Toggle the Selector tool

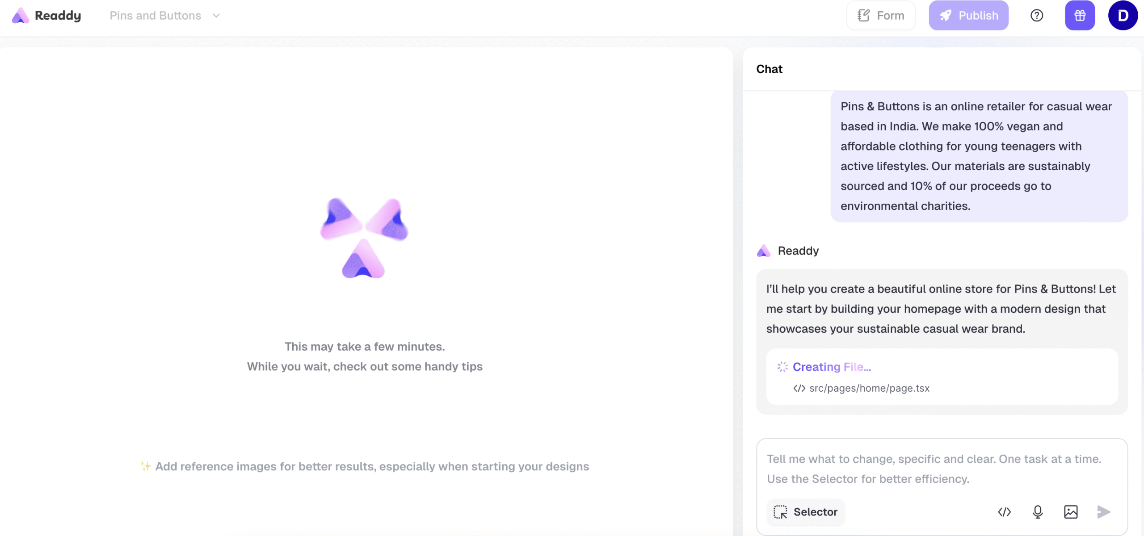tap(806, 512)
